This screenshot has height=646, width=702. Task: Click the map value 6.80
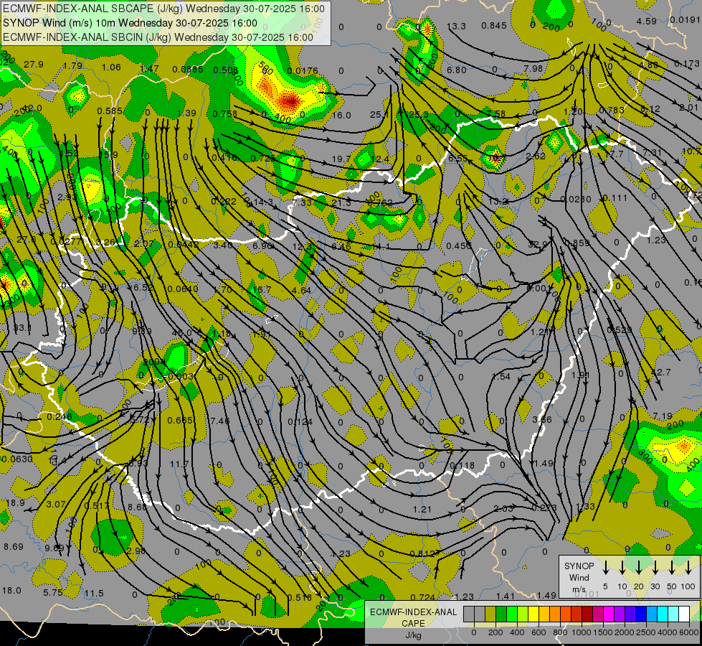click(457, 70)
